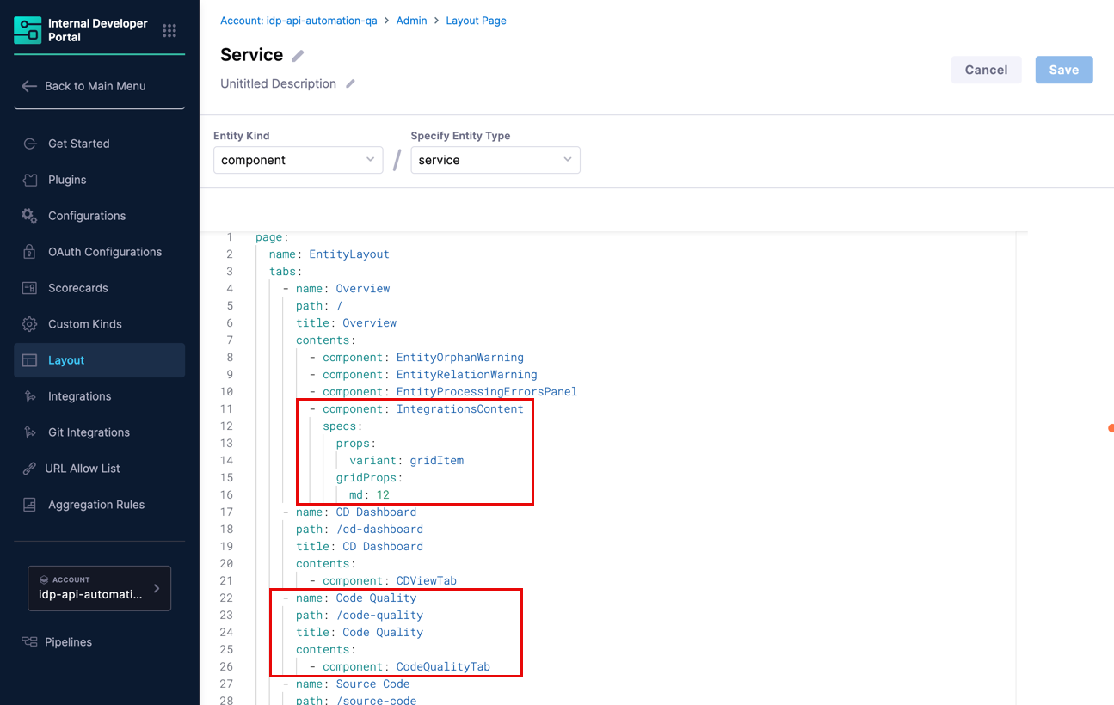Click the Layout sidebar icon
This screenshot has height=705, width=1114.
(x=30, y=360)
